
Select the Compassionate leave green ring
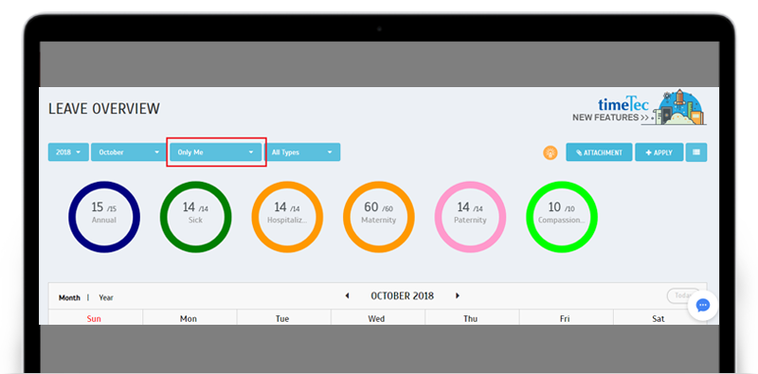[562, 217]
